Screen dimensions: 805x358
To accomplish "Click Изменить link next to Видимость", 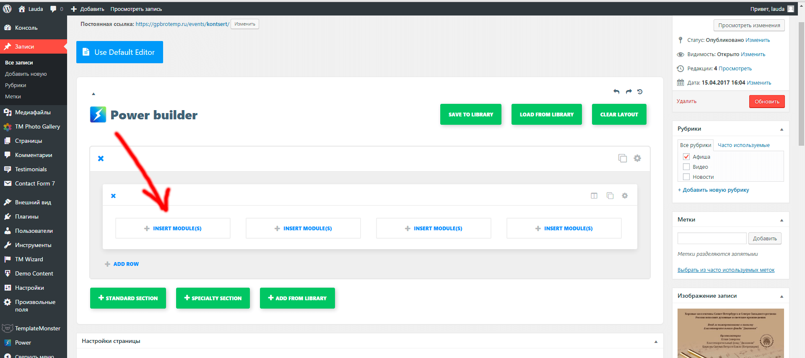I will pyautogui.click(x=753, y=54).
